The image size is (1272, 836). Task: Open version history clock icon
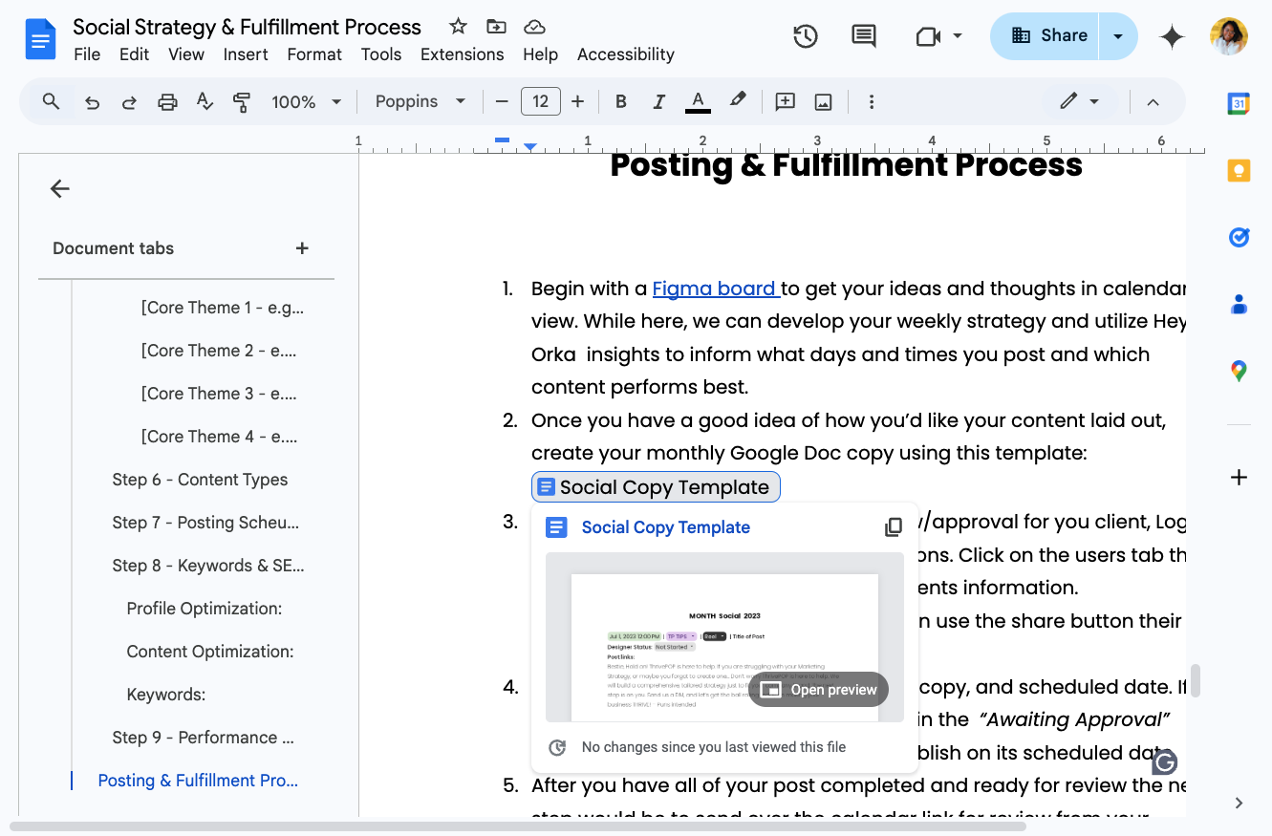[x=806, y=36]
